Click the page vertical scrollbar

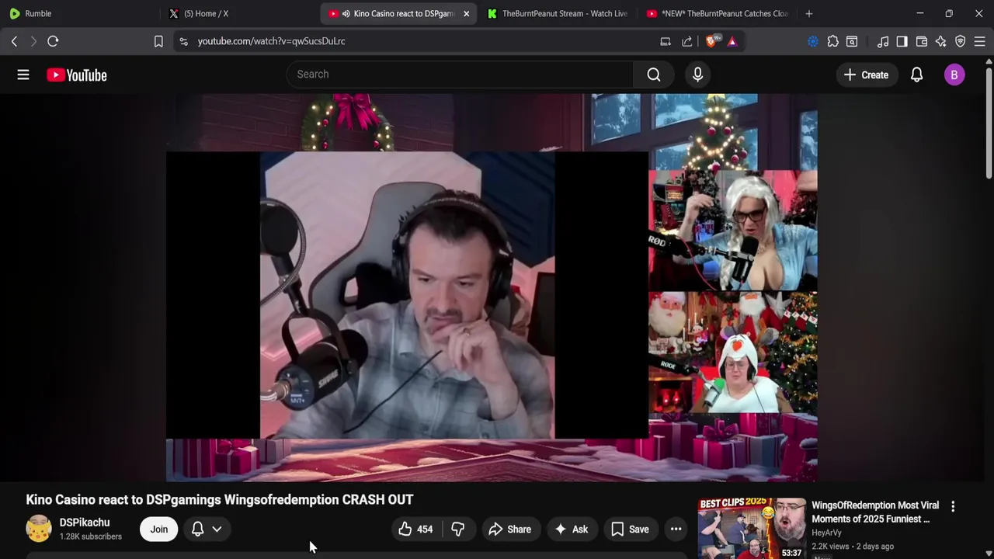tap(989, 124)
